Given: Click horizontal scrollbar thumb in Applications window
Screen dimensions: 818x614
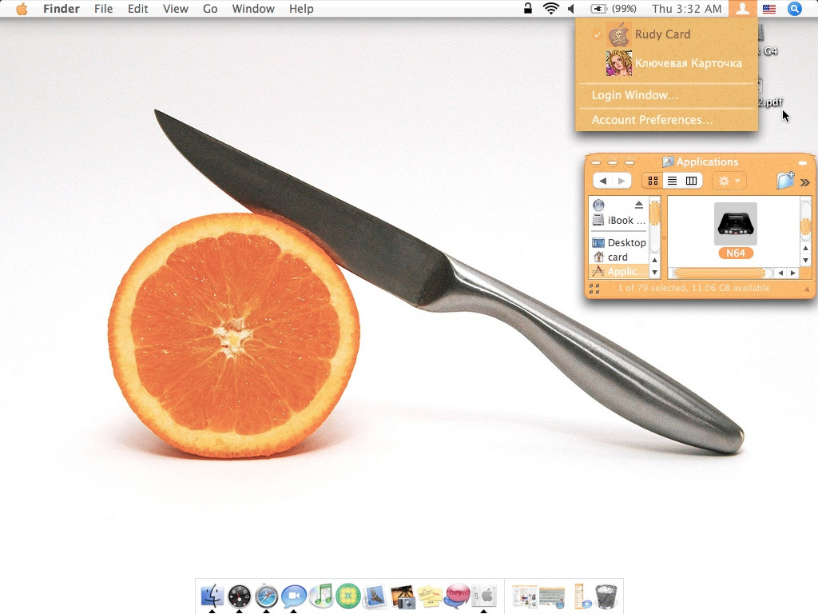Looking at the screenshot, I should tap(719, 273).
